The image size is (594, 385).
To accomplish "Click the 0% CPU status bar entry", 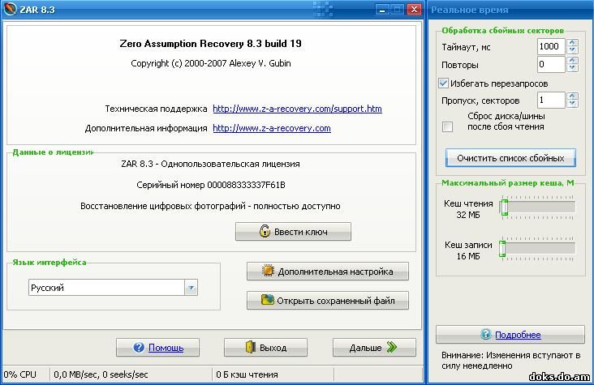I will (20, 374).
